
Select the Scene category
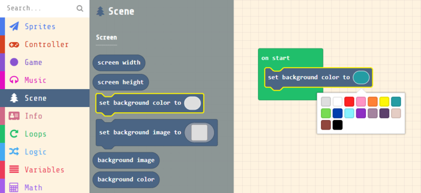click(45, 98)
